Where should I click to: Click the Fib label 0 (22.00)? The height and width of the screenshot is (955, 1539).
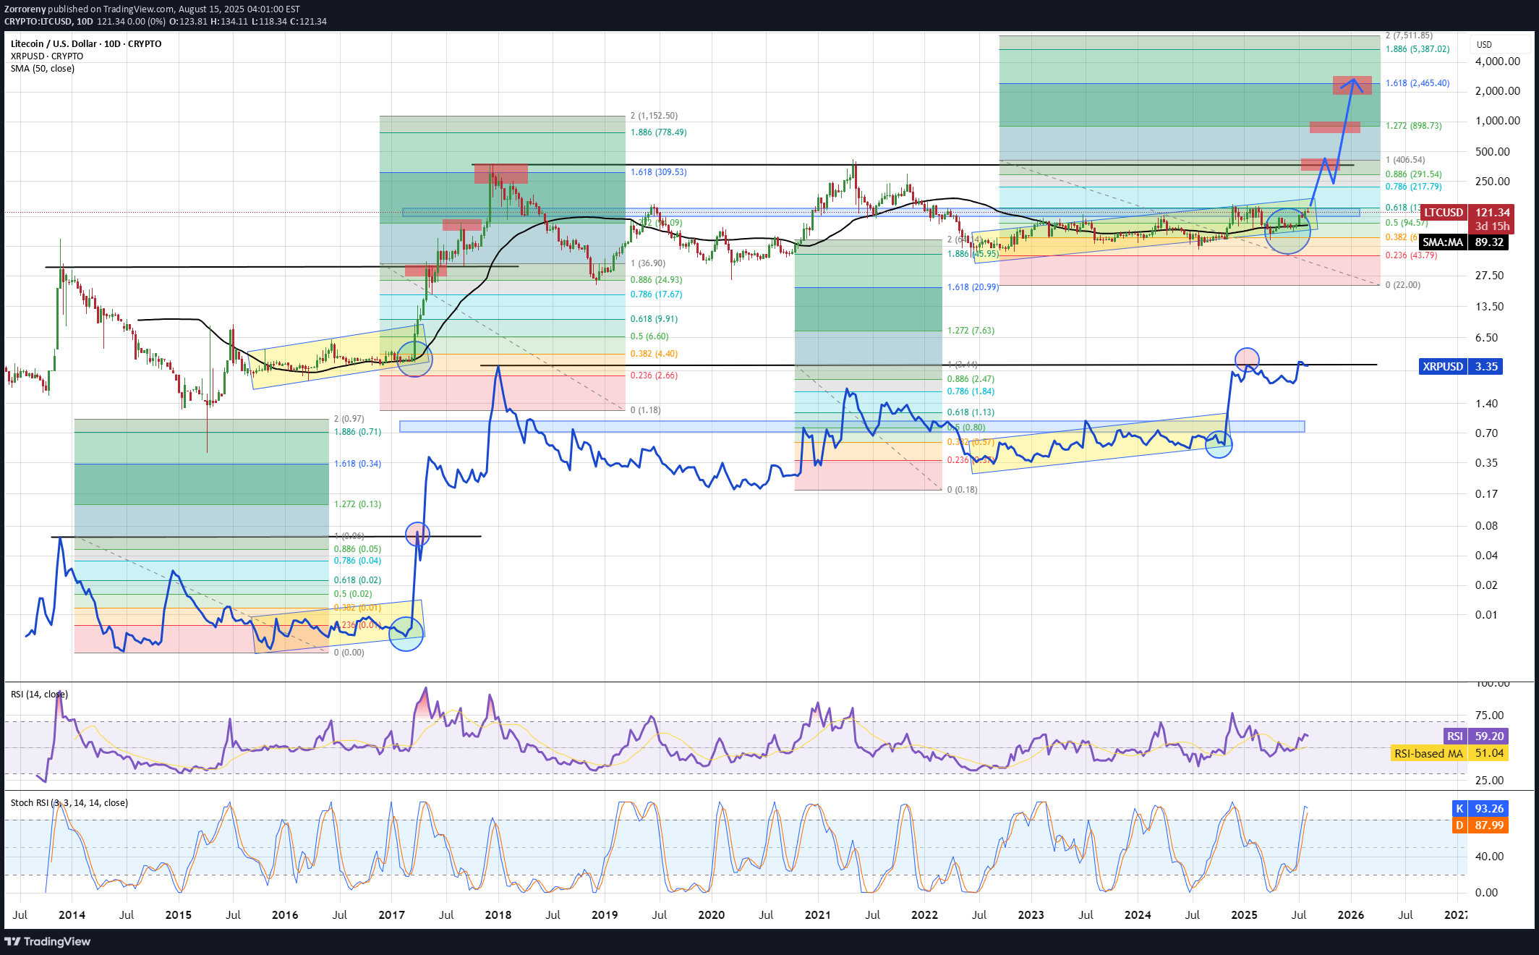(1403, 285)
